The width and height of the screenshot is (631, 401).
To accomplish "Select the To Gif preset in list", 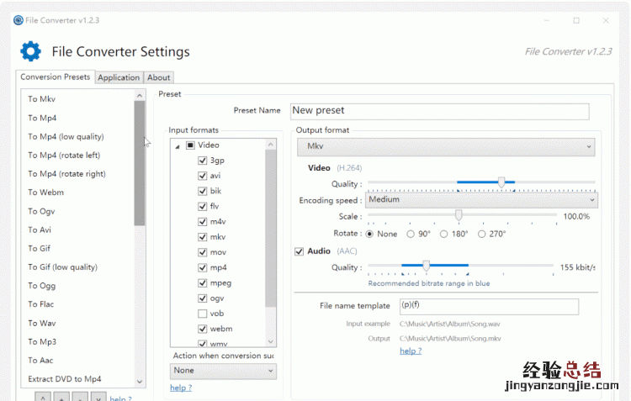I will pyautogui.click(x=39, y=248).
